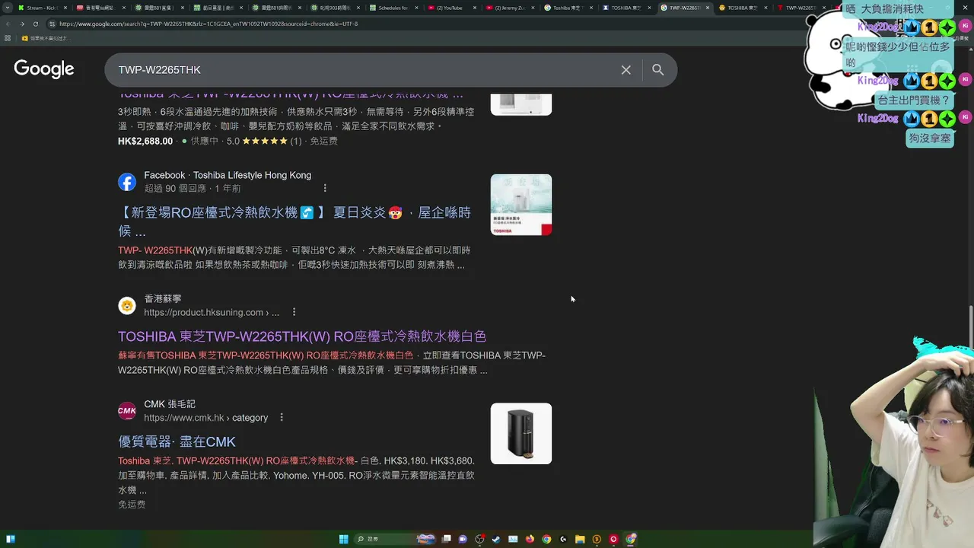The width and height of the screenshot is (974, 548).
Task: Open the bookmarks bar folder item
Action: [46, 38]
